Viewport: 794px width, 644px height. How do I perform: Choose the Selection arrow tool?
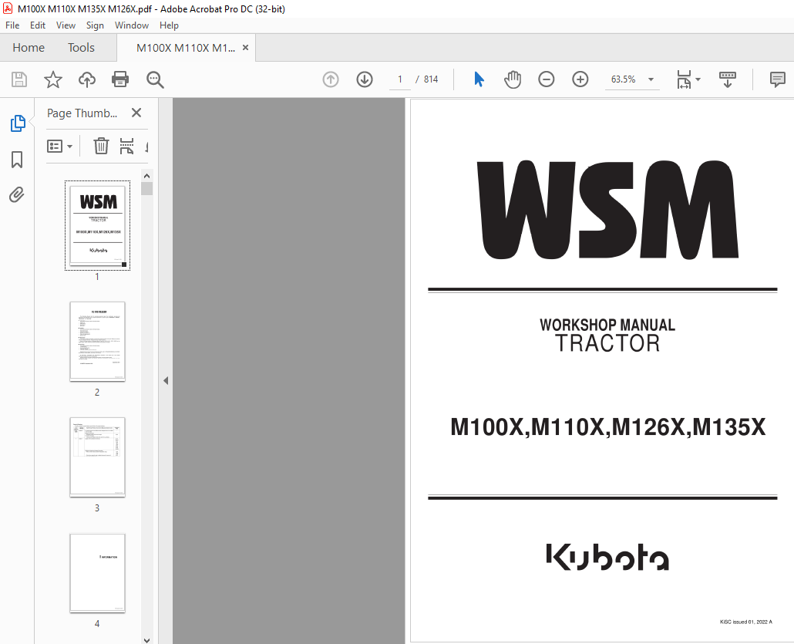479,79
